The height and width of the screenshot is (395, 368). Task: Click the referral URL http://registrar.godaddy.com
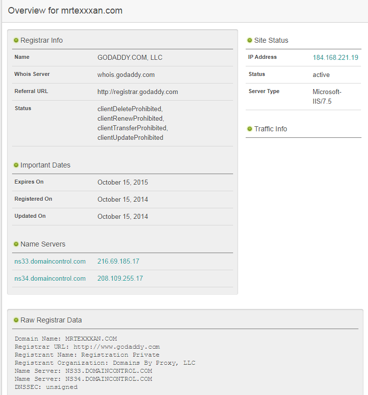point(137,92)
